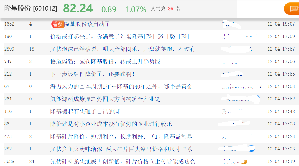Click comment count 18 on 光伏泡沫 post
The height and width of the screenshot is (166, 299).
32,49
